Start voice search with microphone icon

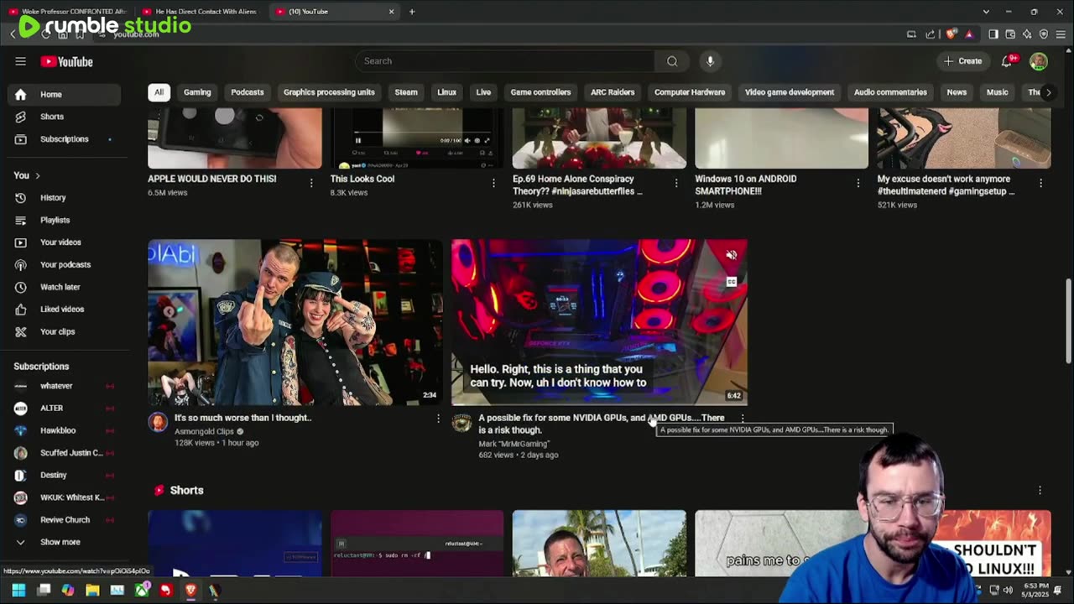coord(710,61)
